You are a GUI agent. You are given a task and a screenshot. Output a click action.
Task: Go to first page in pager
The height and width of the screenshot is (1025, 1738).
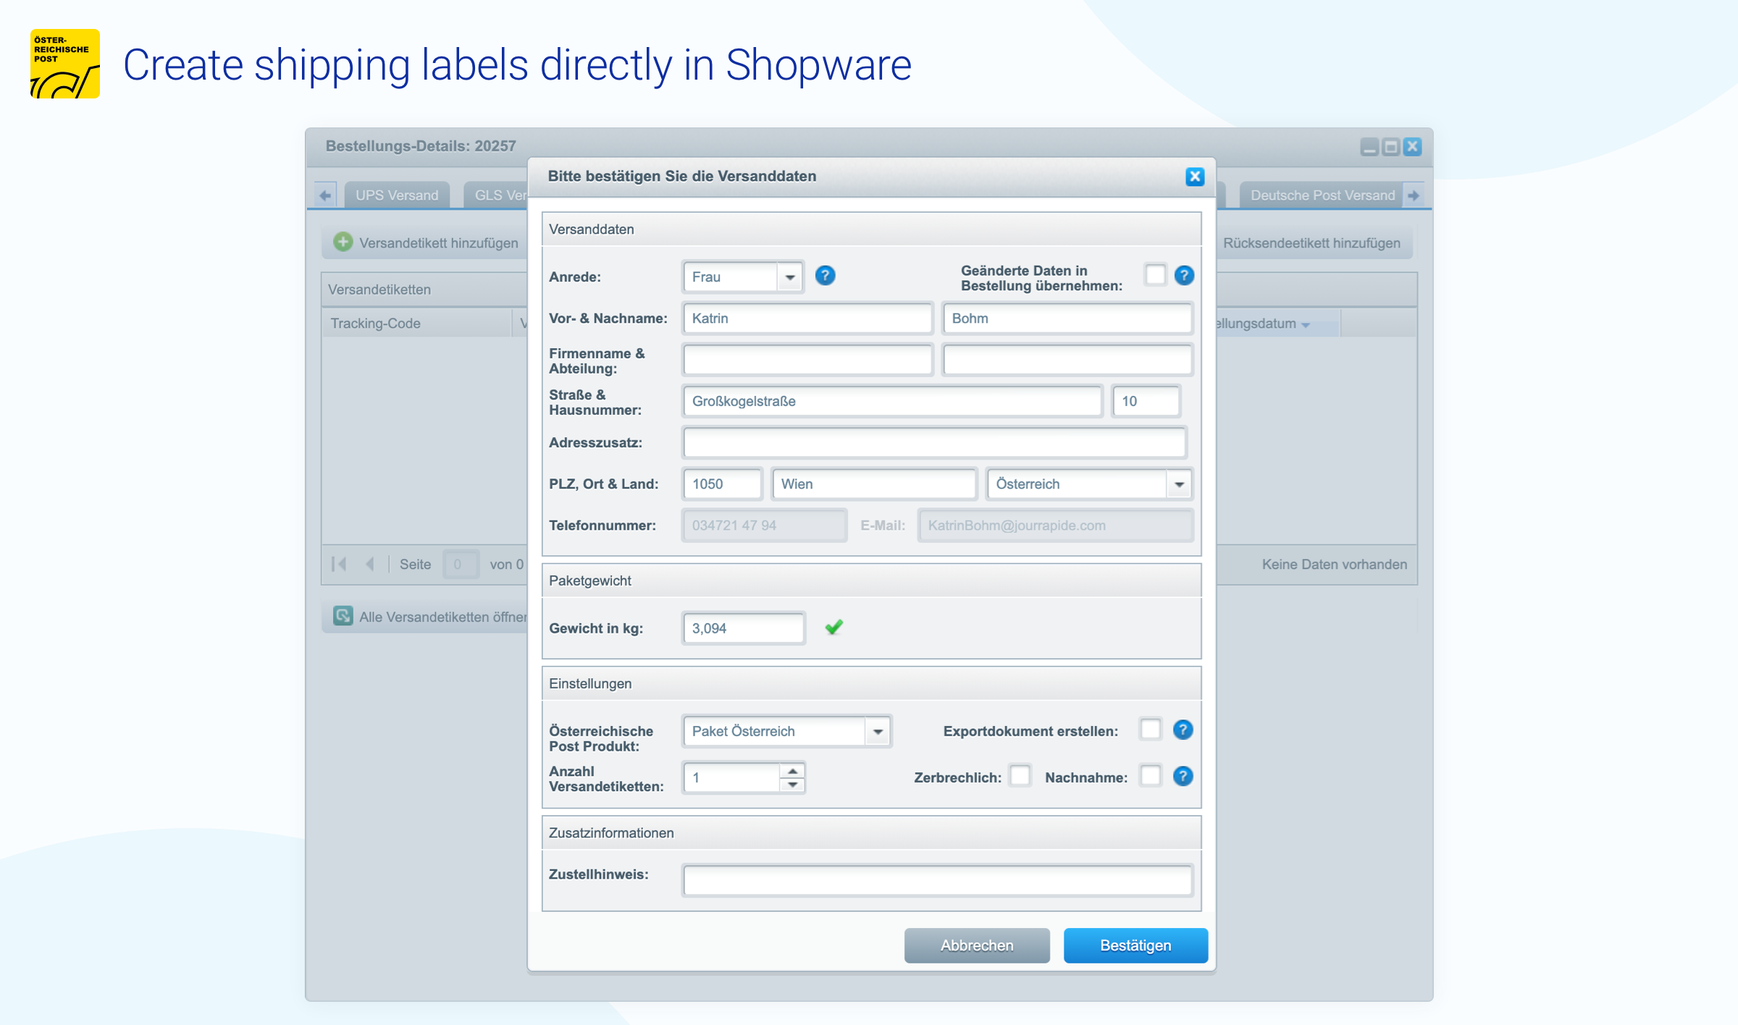pos(339,564)
